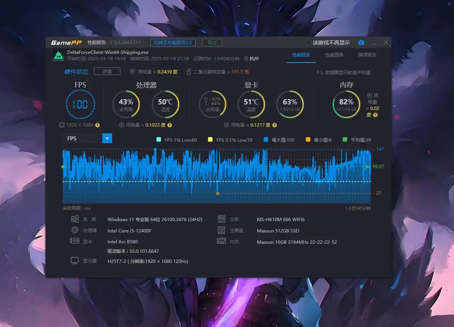Click the Delta Force game icon

click(x=58, y=55)
